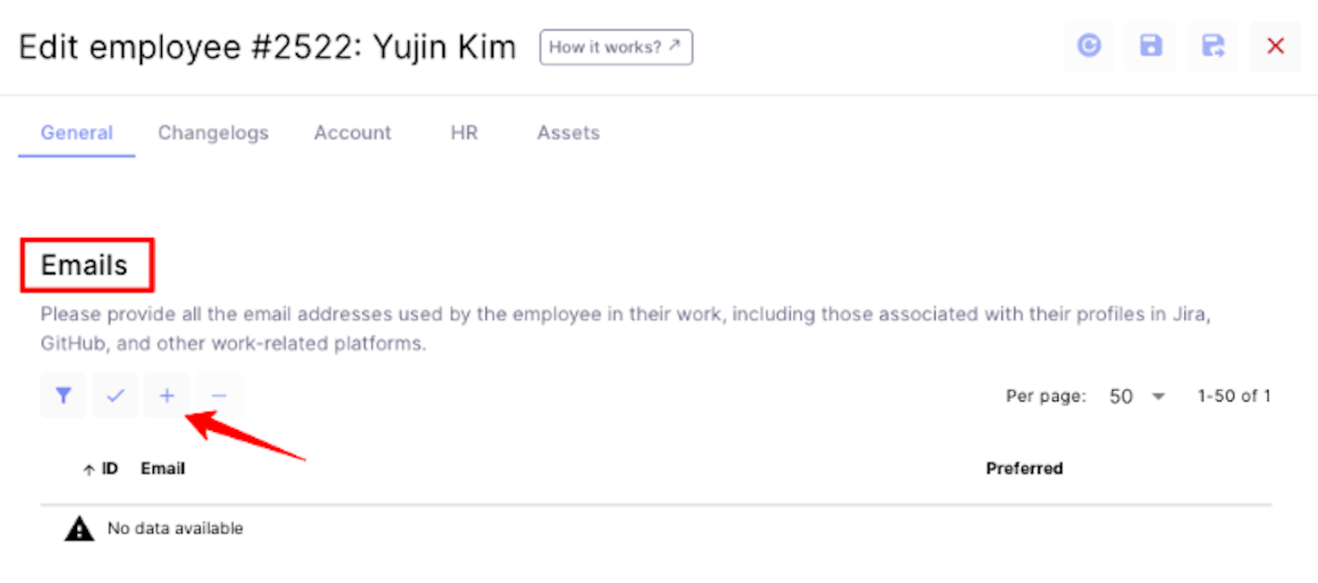The width and height of the screenshot is (1318, 583).
Task: Open the Account tab
Action: pyautogui.click(x=353, y=132)
